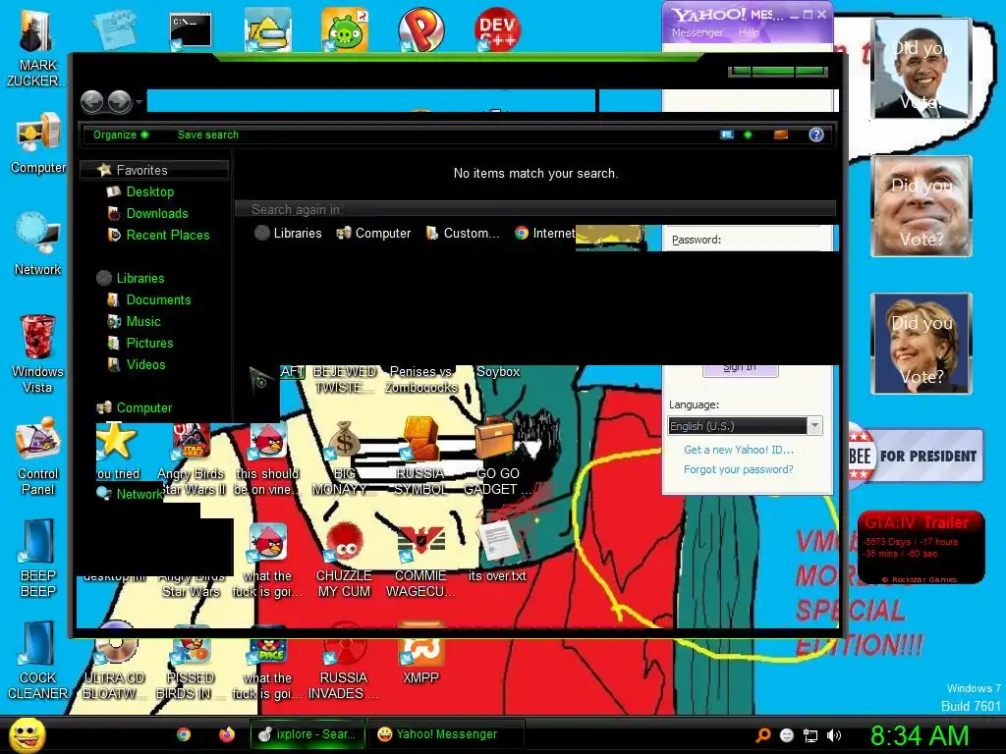Image resolution: width=1006 pixels, height=754 pixels.
Task: Open the Messenger menu in Yahoo window
Action: (x=697, y=32)
